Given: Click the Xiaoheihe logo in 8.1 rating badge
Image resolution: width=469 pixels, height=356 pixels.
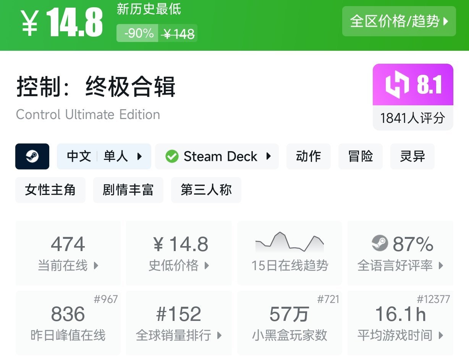Looking at the screenshot, I should pyautogui.click(x=397, y=84).
